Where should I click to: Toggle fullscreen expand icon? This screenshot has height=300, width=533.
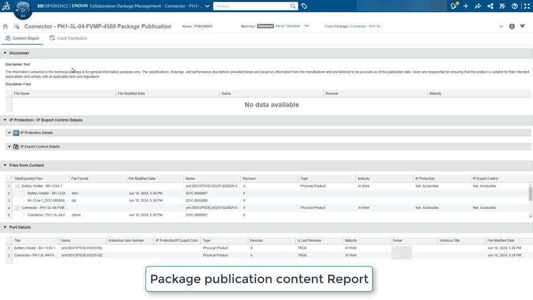click(x=527, y=6)
